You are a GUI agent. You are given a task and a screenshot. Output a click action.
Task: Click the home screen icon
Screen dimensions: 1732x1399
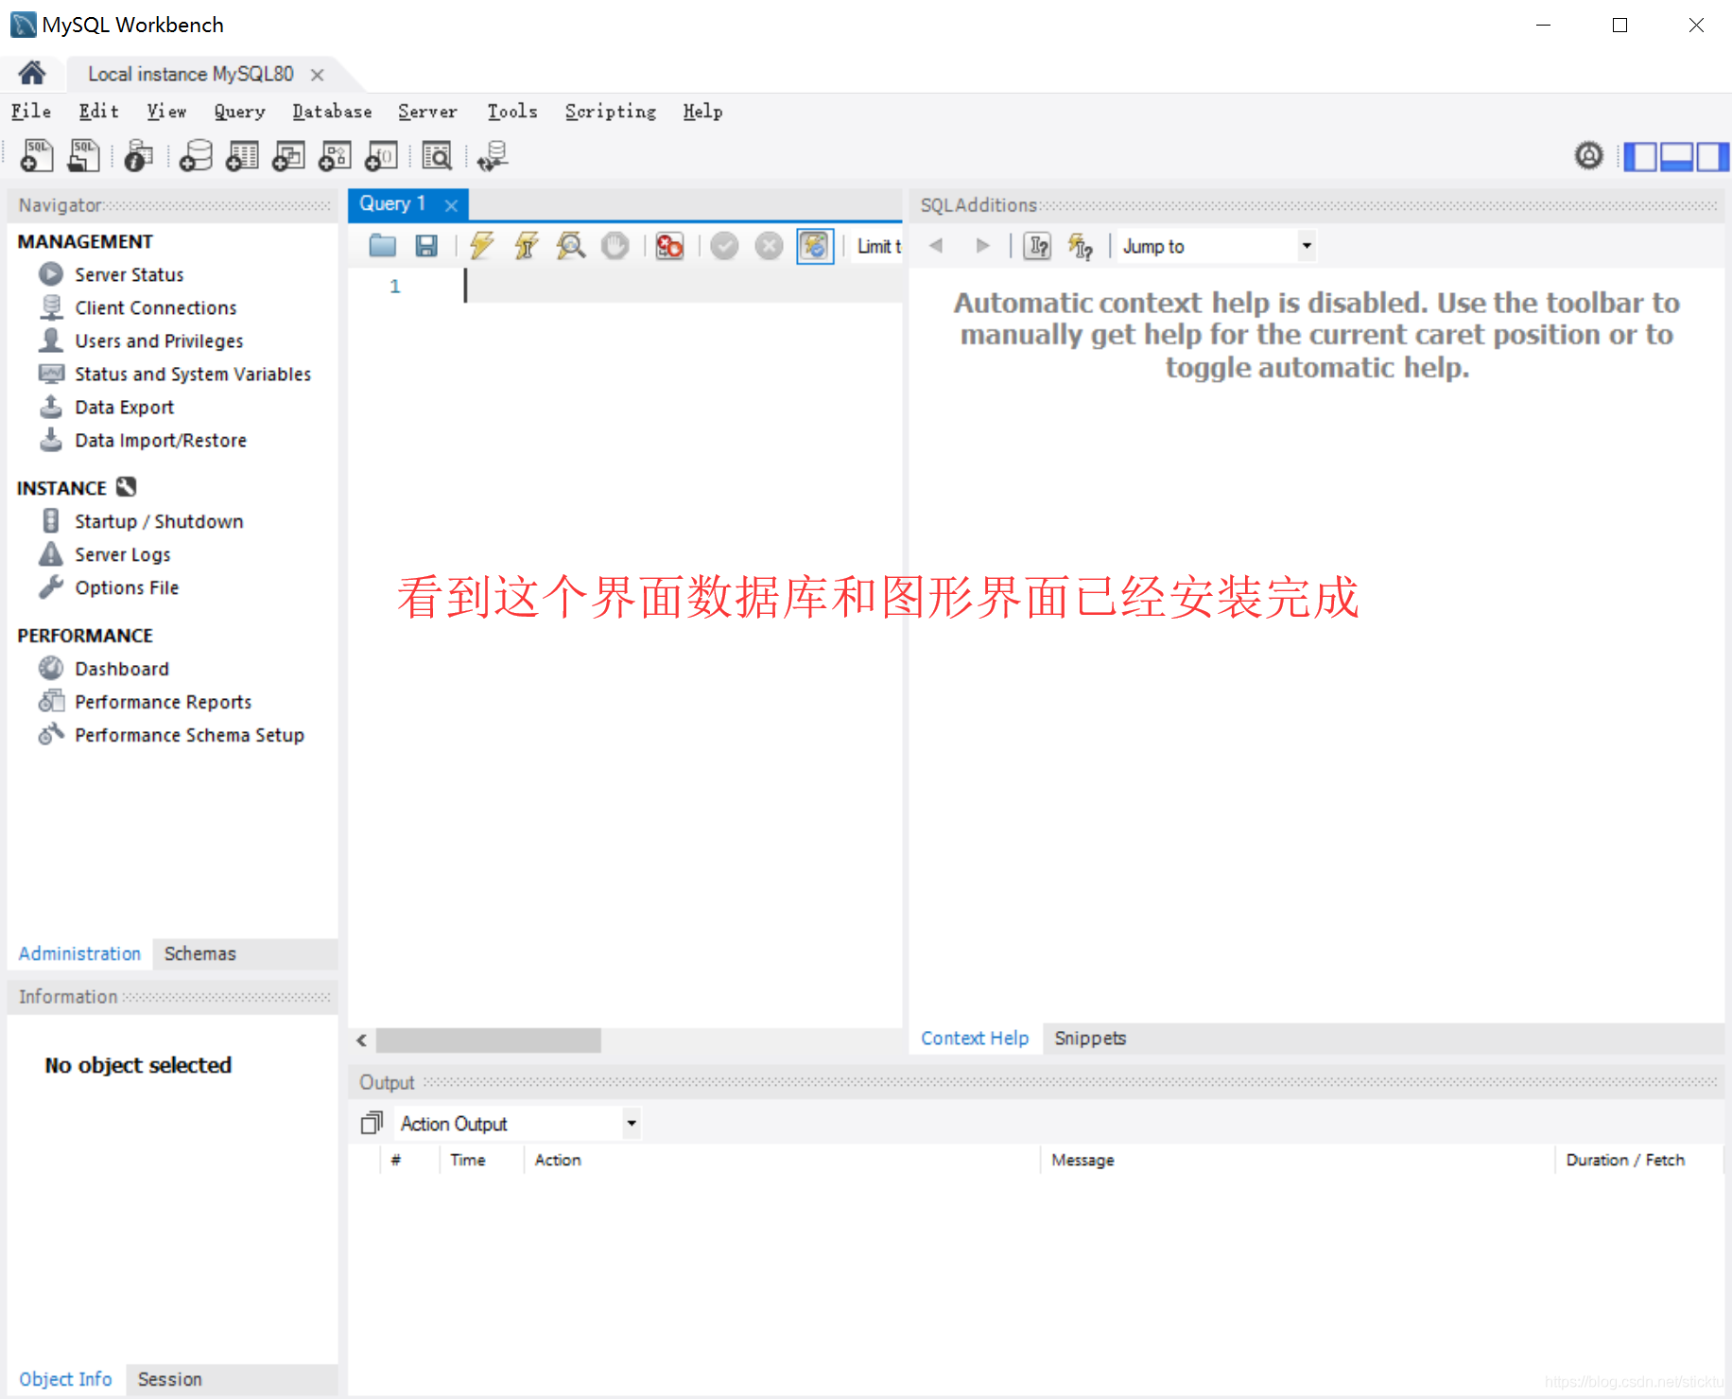(32, 73)
